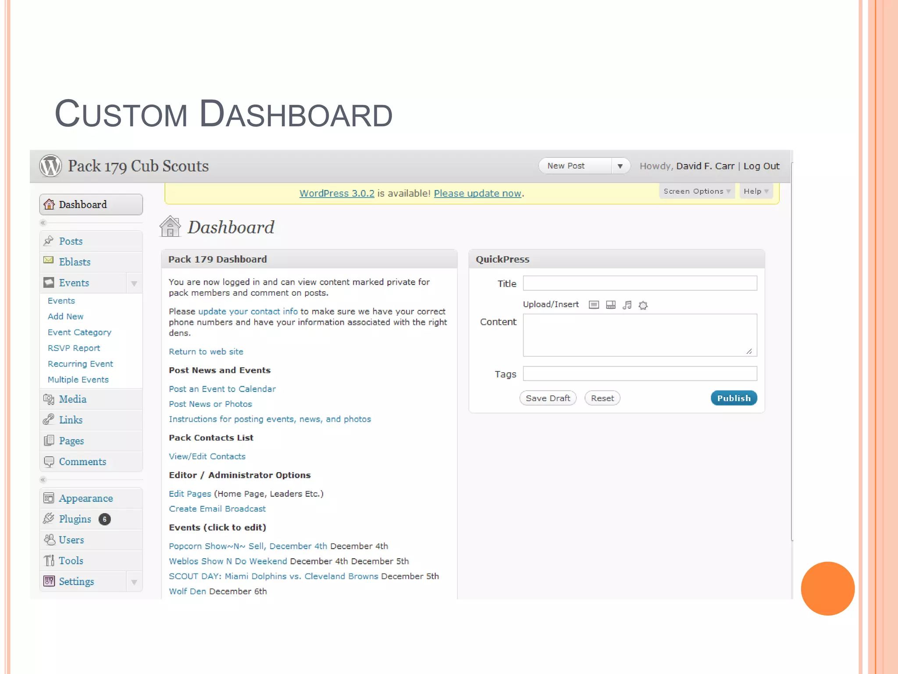Viewport: 898px width, 674px height.
Task: Click the Pages icon in sidebar
Action: [49, 440]
